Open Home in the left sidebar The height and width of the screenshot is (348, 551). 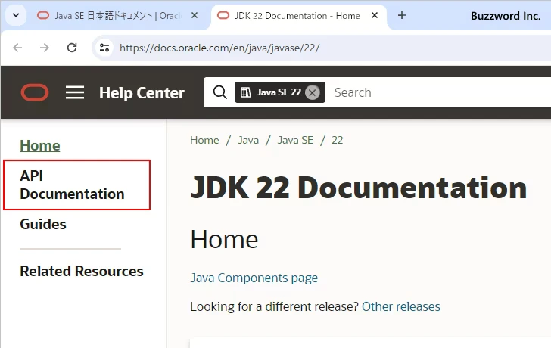(x=39, y=145)
